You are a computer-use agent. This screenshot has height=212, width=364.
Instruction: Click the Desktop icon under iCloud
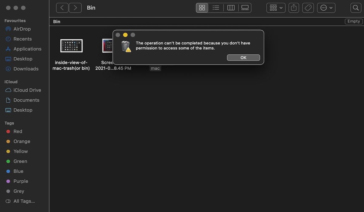pos(8,110)
